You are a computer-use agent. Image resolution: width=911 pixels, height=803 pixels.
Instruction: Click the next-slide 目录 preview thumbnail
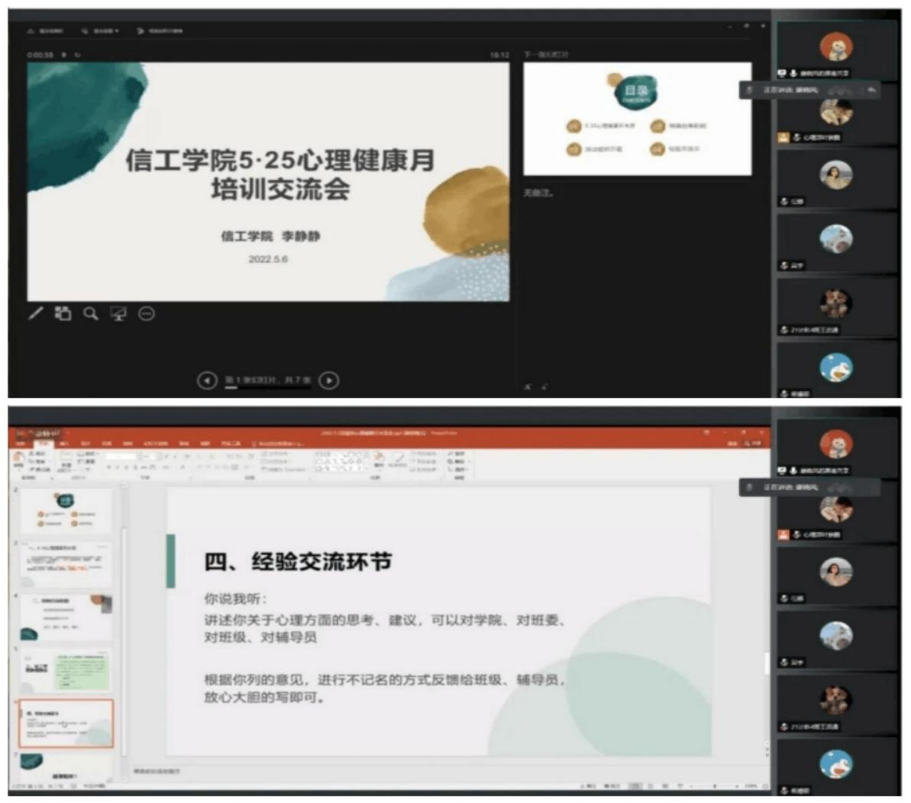[637, 119]
